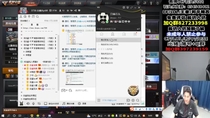Switch to the home tab in YY window
The image size is (210, 118).
tap(102, 34)
